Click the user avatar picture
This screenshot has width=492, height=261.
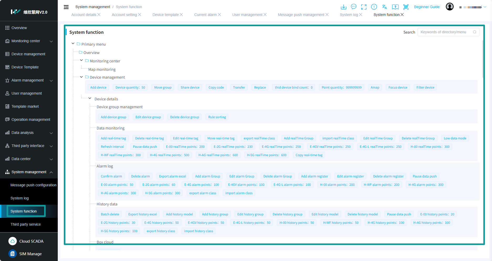pos(449,7)
